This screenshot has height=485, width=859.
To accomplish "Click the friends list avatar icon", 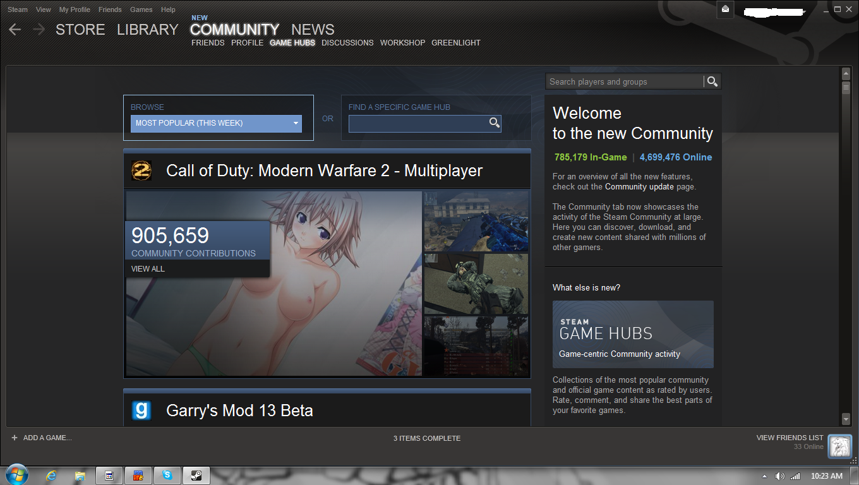I will (x=840, y=446).
